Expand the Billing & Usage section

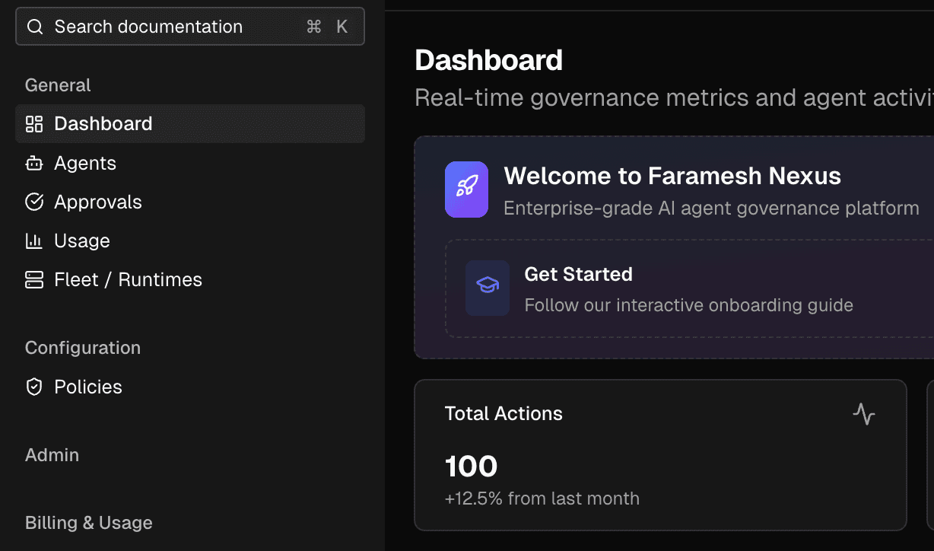tap(89, 523)
